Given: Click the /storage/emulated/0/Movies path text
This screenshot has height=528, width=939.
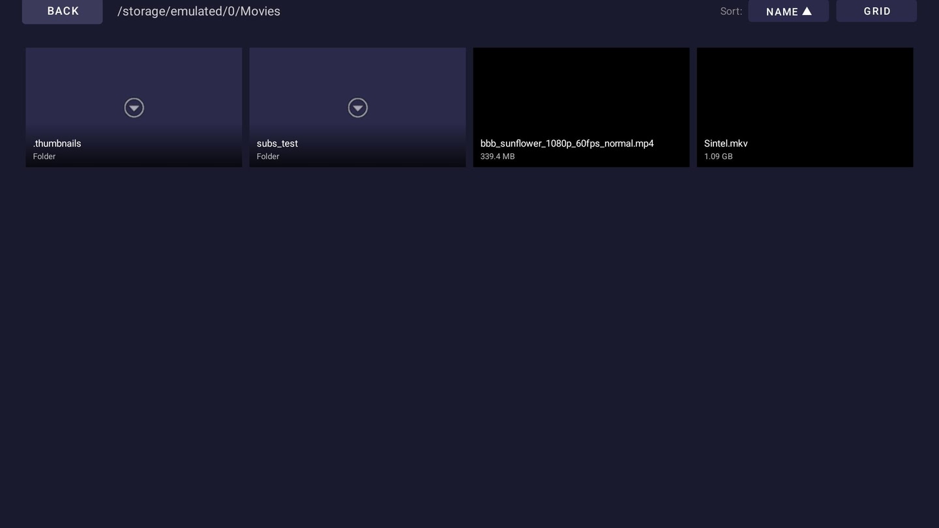Looking at the screenshot, I should [199, 11].
